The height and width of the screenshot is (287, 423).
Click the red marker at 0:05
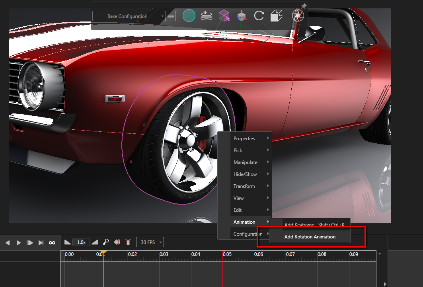[224, 252]
